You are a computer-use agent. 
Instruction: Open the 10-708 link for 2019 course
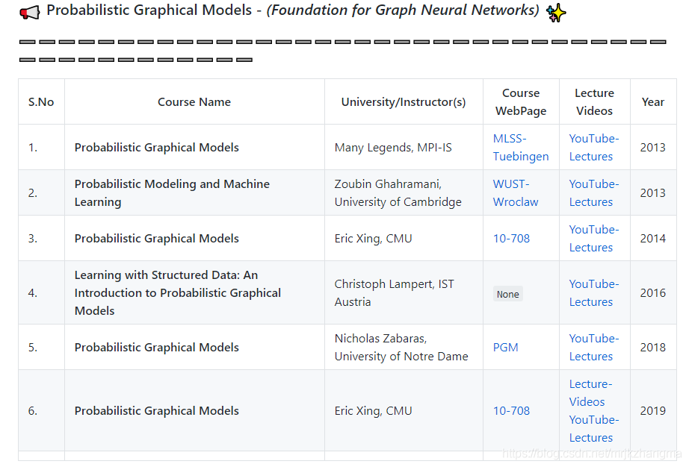[x=511, y=411]
